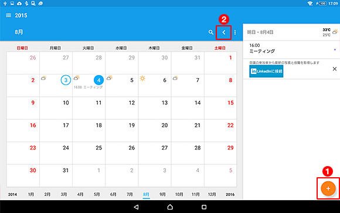Jump to year 2014 in month strip
Image resolution: width=340 pixels, height=213 pixels.
12,195
